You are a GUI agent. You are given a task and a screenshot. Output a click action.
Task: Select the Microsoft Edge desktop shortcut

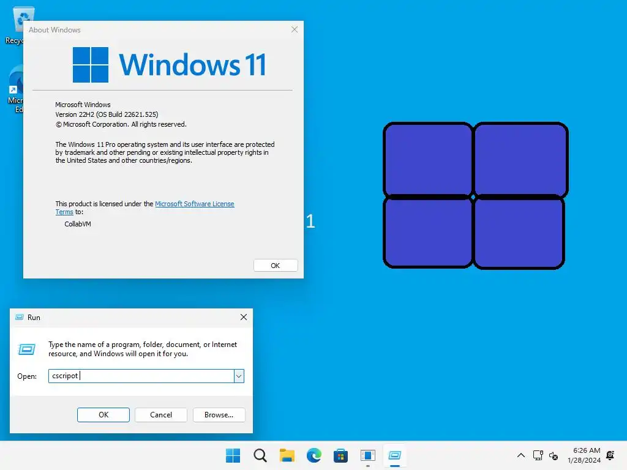tap(16, 89)
